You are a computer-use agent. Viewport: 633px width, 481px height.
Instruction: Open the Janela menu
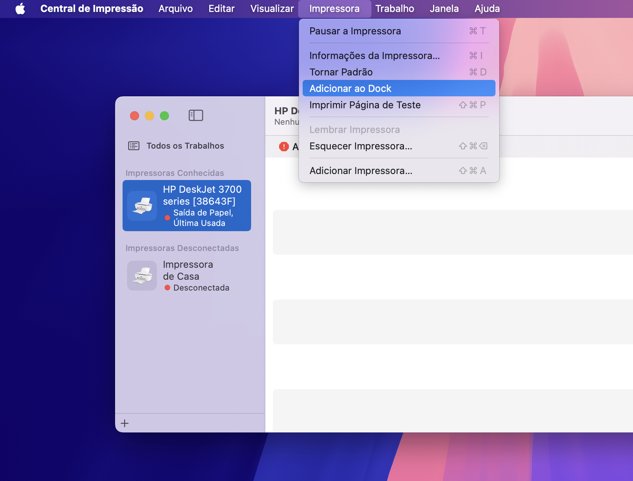click(444, 9)
